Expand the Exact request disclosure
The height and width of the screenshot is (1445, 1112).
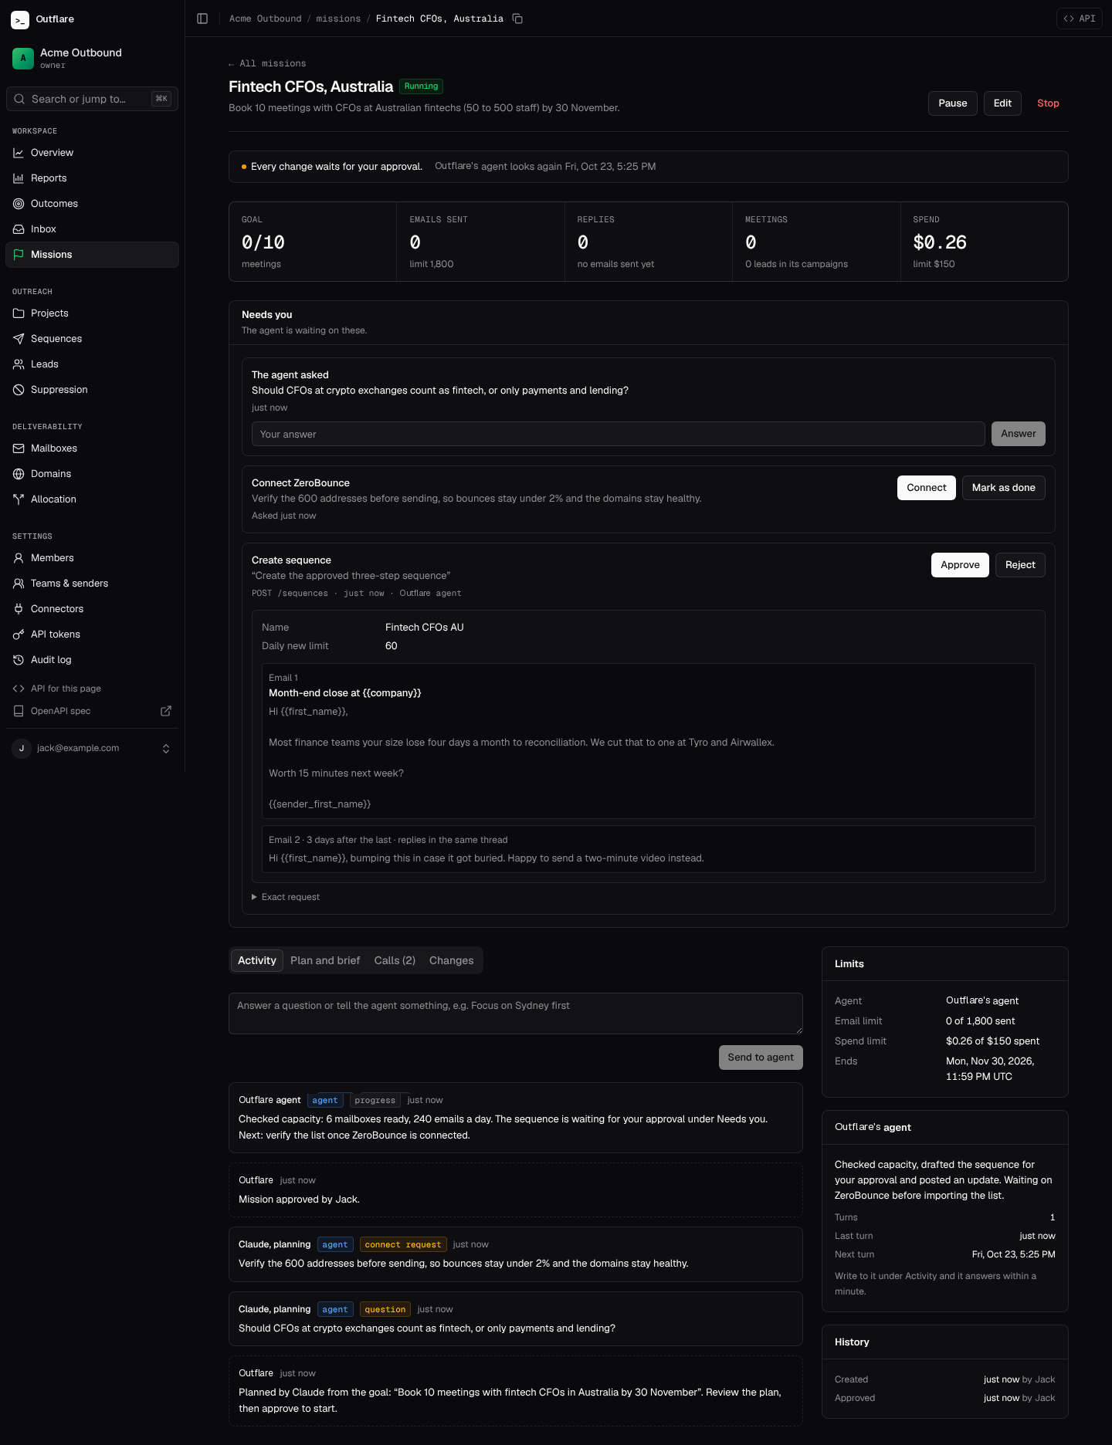[286, 897]
